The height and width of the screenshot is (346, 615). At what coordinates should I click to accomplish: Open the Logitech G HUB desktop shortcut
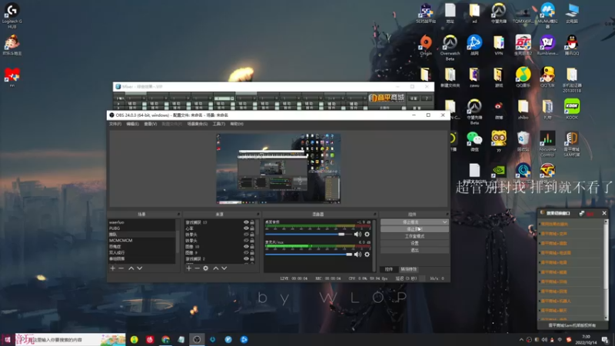pos(12,15)
